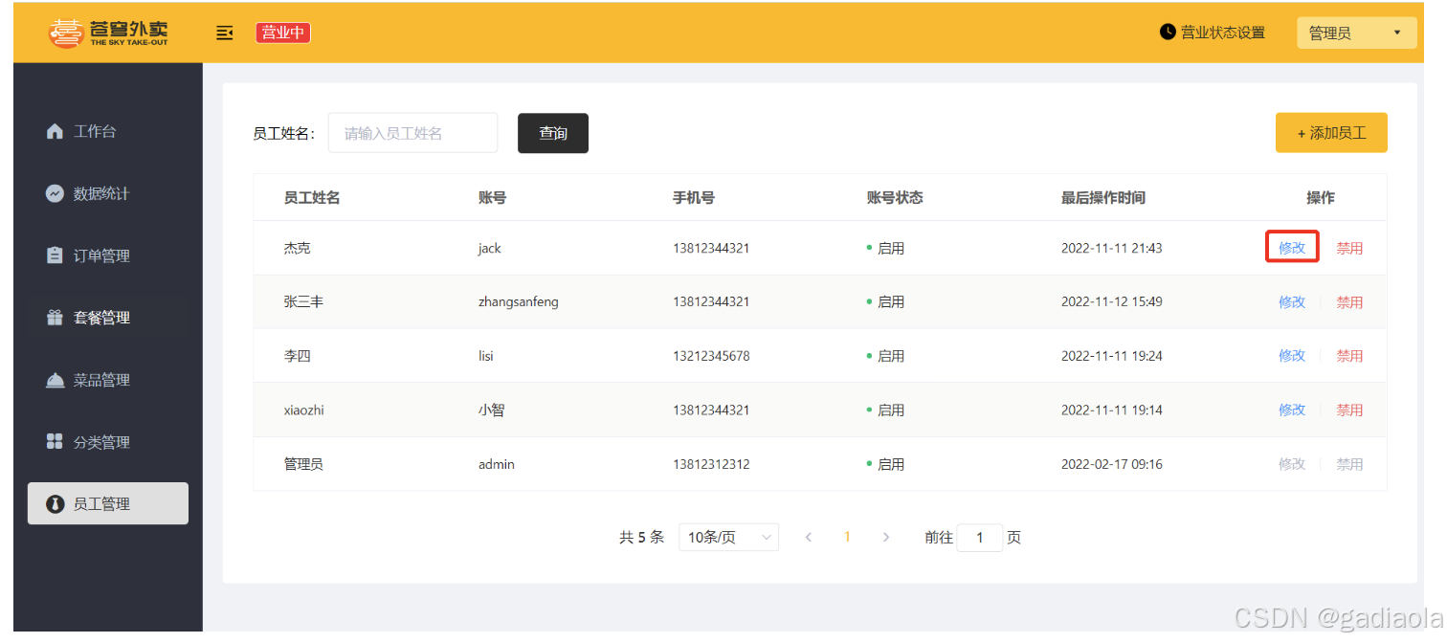Focus the 员工姓名 search input

tap(412, 133)
